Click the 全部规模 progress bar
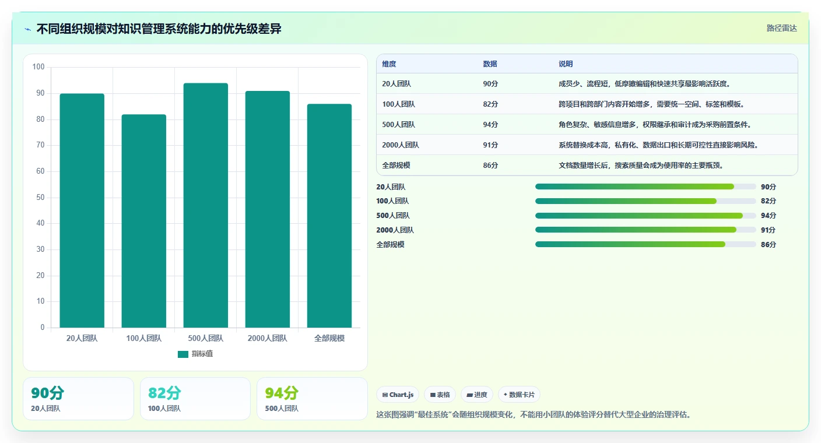The width and height of the screenshot is (821, 443). click(645, 244)
